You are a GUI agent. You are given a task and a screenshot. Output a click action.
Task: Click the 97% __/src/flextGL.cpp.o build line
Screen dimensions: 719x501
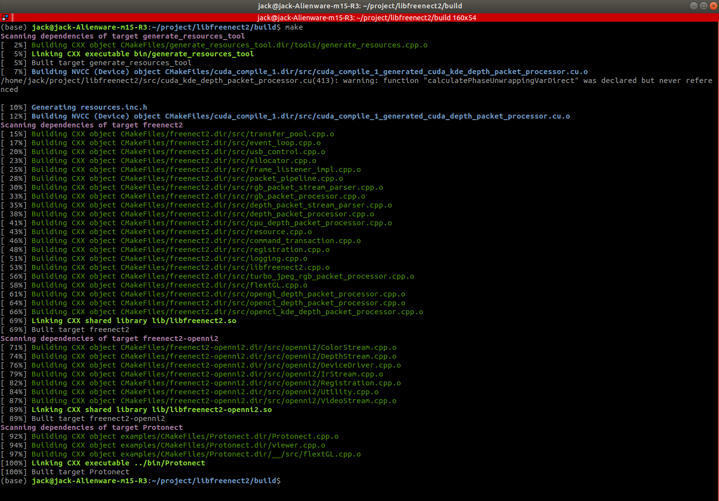(x=180, y=454)
